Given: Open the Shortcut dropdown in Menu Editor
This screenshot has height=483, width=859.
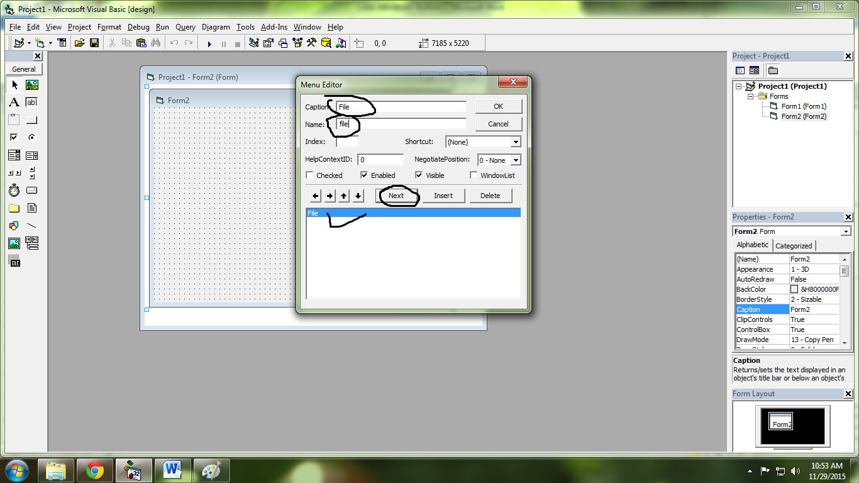Looking at the screenshot, I should coord(516,142).
